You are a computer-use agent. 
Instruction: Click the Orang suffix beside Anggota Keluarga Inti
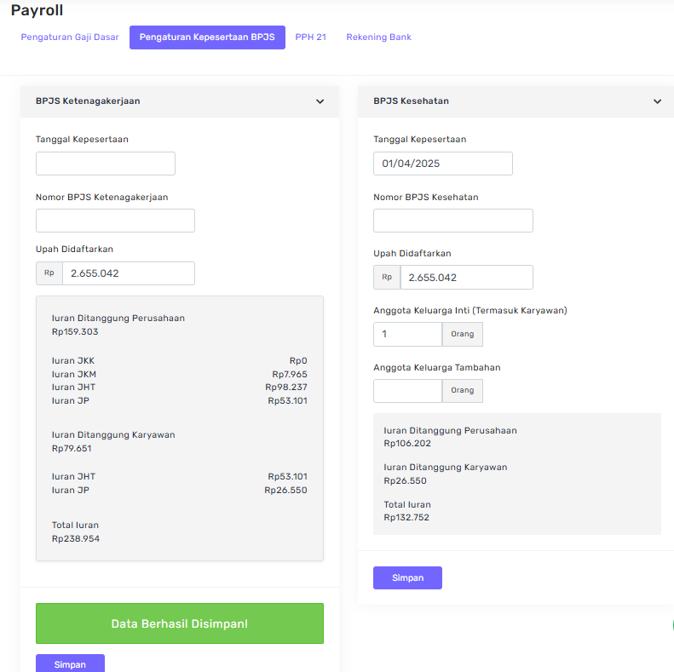pyautogui.click(x=462, y=335)
